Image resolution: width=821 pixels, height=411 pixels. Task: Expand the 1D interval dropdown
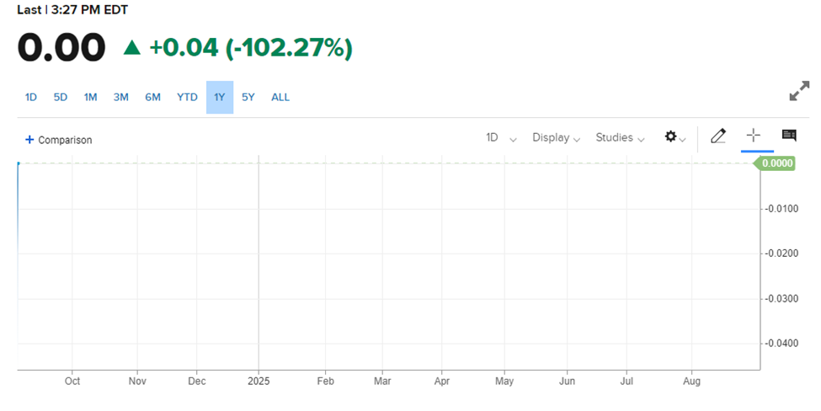click(501, 137)
